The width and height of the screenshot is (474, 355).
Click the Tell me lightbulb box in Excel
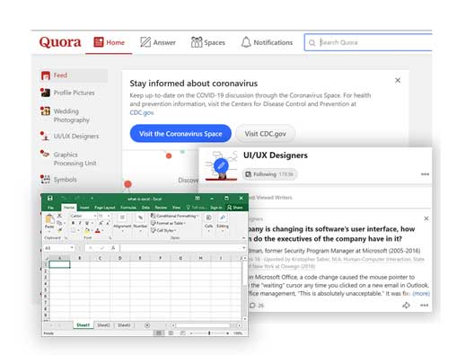point(197,208)
